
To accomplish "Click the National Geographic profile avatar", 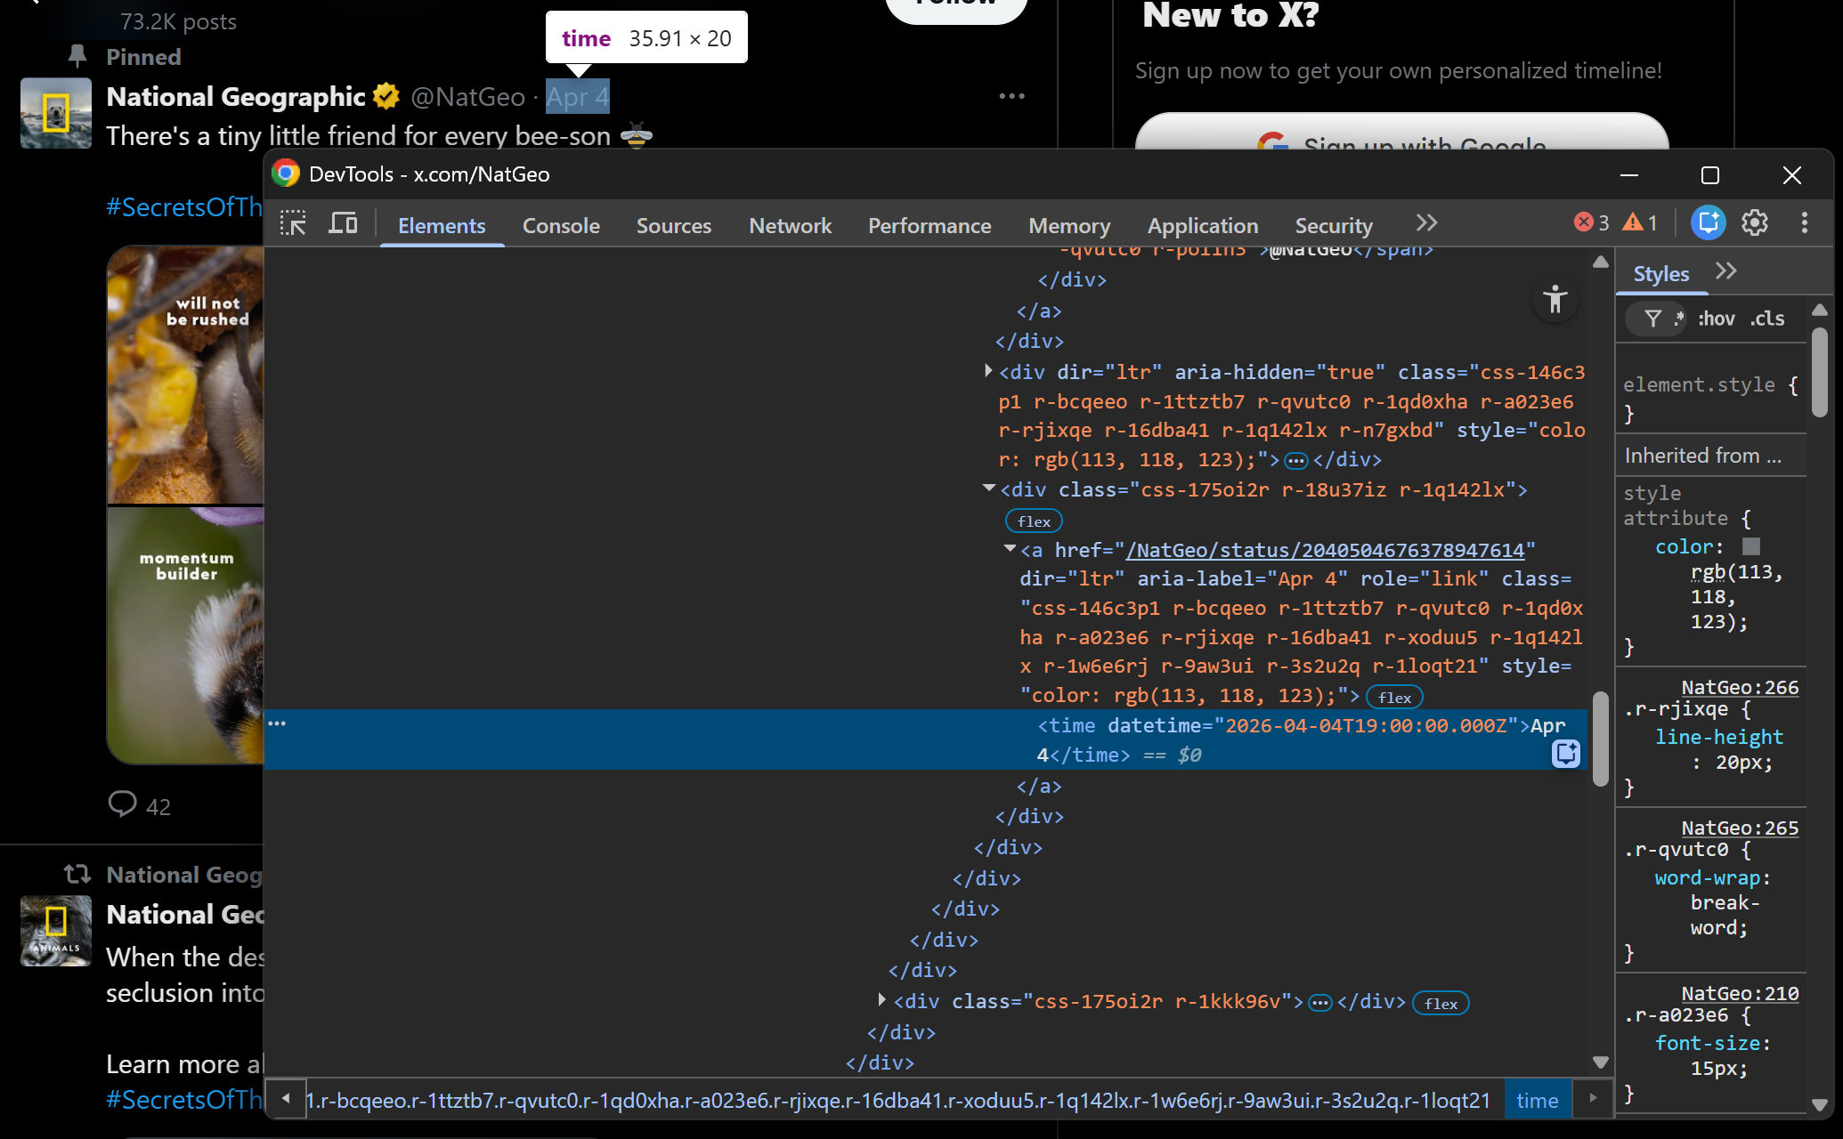I will point(56,113).
